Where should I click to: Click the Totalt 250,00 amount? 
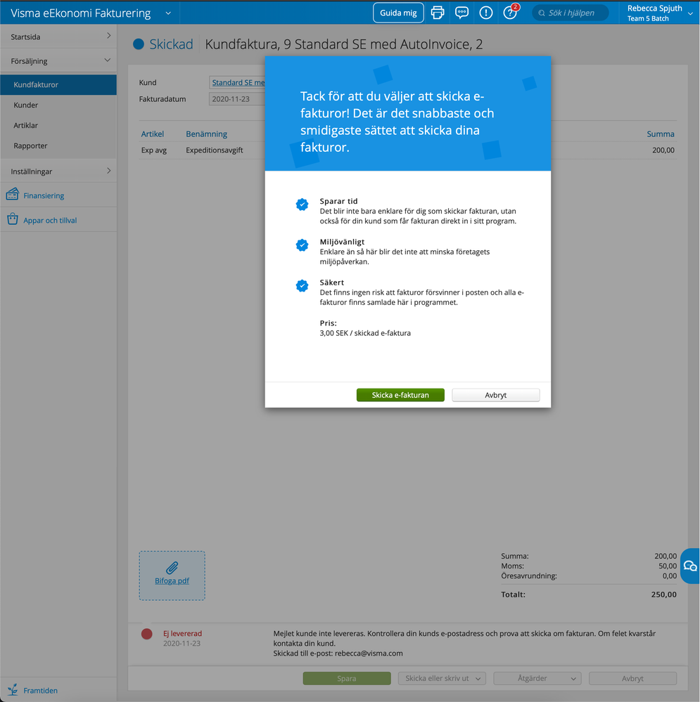point(663,594)
